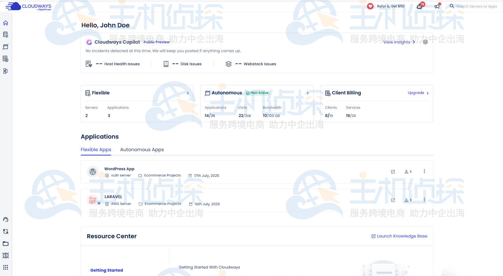Click the Host Health Issues icon

(x=89, y=64)
